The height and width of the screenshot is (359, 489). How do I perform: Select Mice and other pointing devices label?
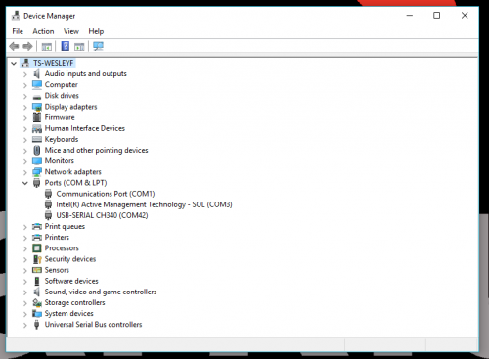[x=97, y=150]
